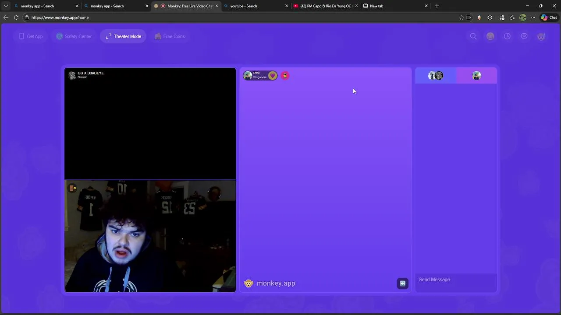Open the Free Coins page

pos(170,36)
